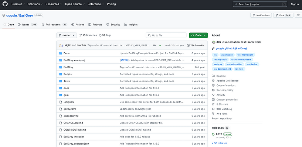
Task: Open the google.github.io/EarlGrey link
Action: [x=231, y=49]
